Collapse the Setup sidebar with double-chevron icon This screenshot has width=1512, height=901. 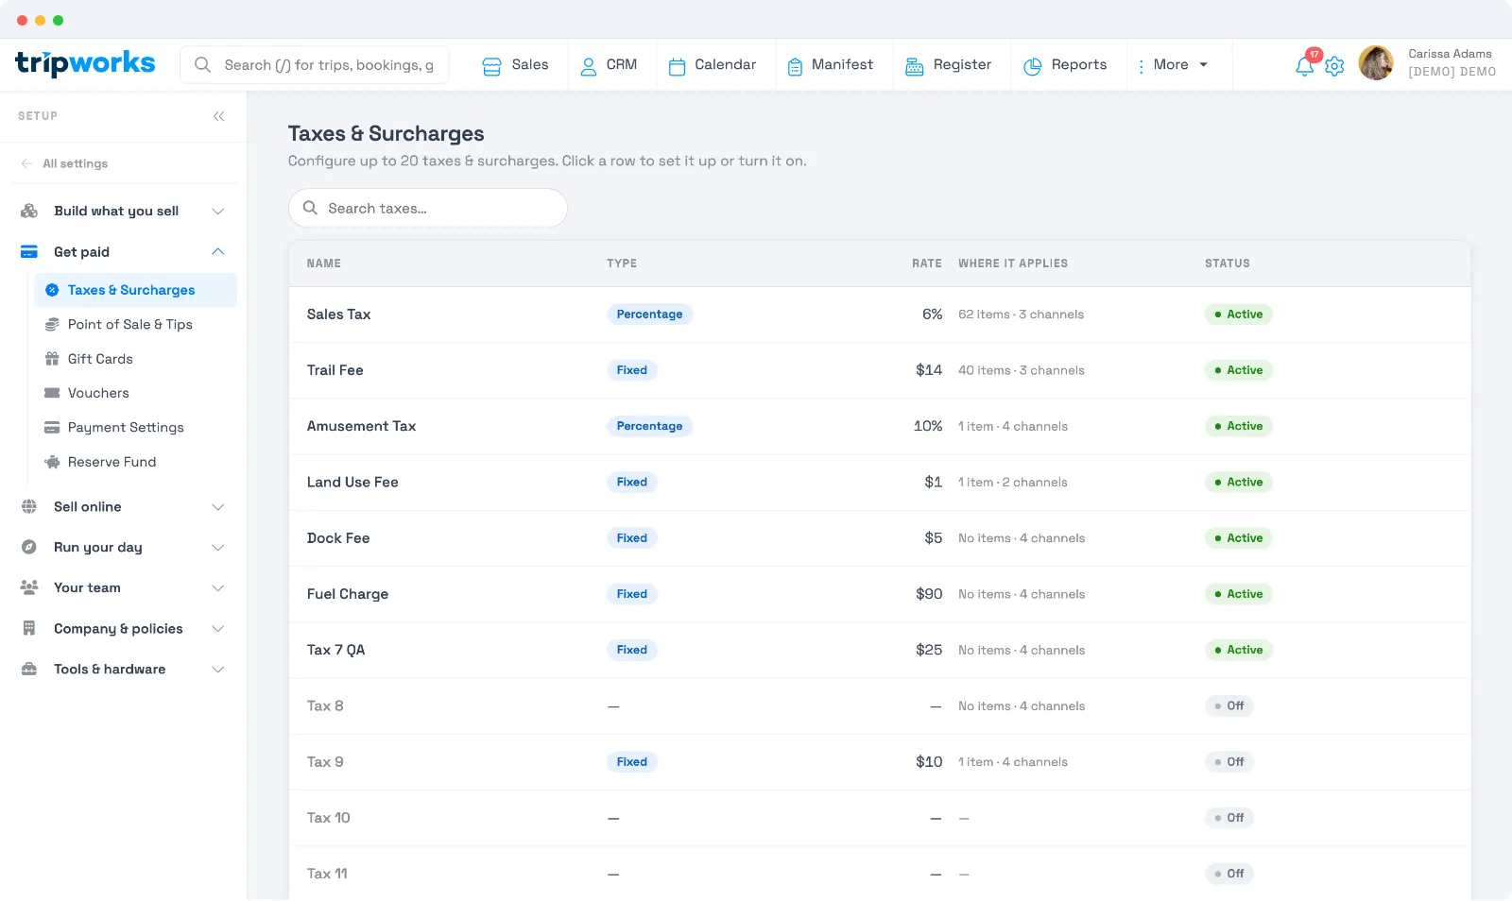point(219,116)
